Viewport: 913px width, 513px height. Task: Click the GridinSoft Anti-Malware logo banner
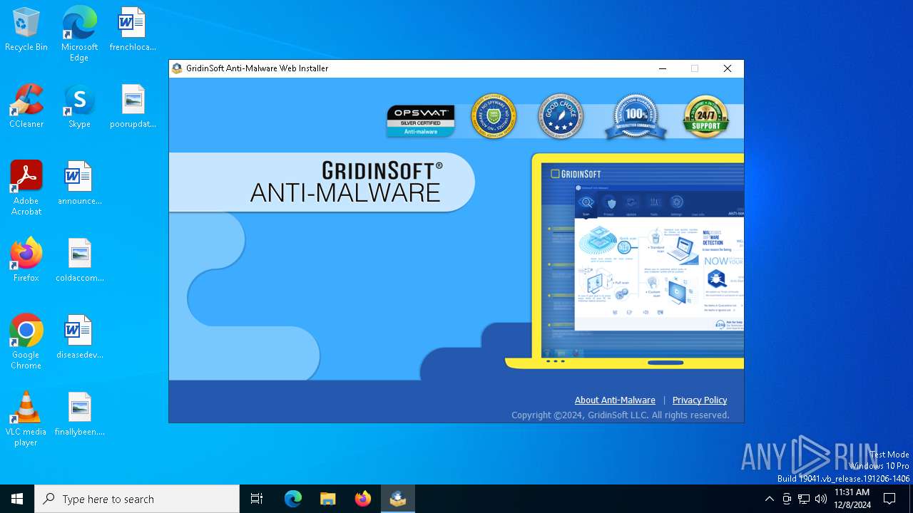322,182
